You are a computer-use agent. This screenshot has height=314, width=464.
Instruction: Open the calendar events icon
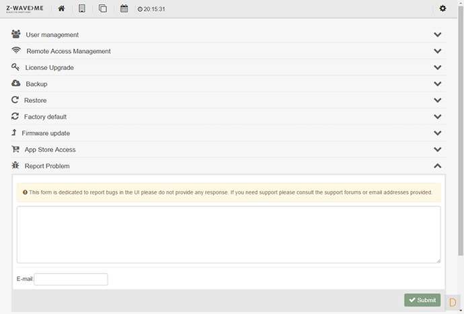pos(124,9)
